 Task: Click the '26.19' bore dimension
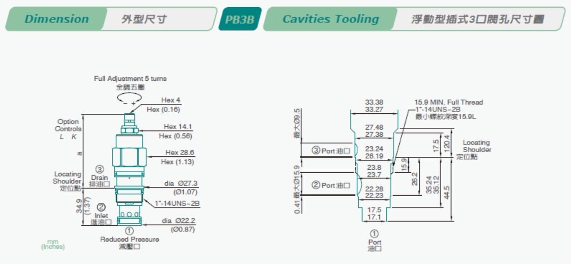click(374, 156)
